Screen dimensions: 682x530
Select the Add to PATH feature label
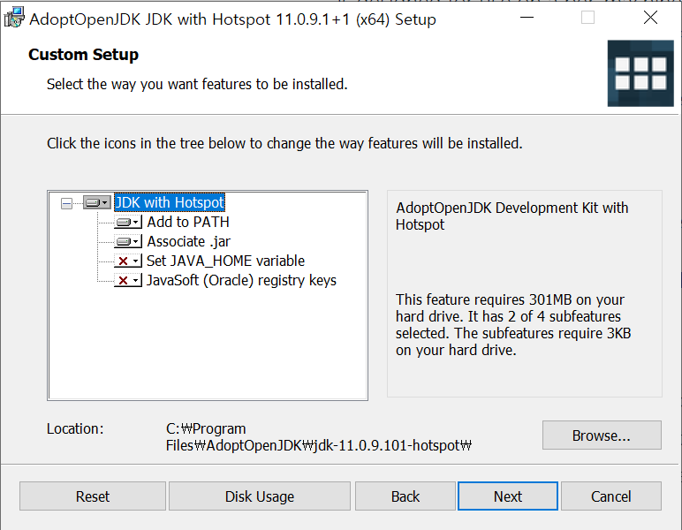tap(188, 223)
